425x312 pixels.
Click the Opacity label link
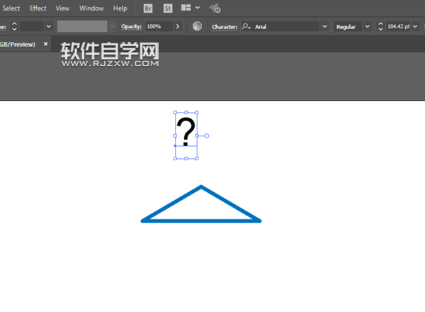(131, 26)
